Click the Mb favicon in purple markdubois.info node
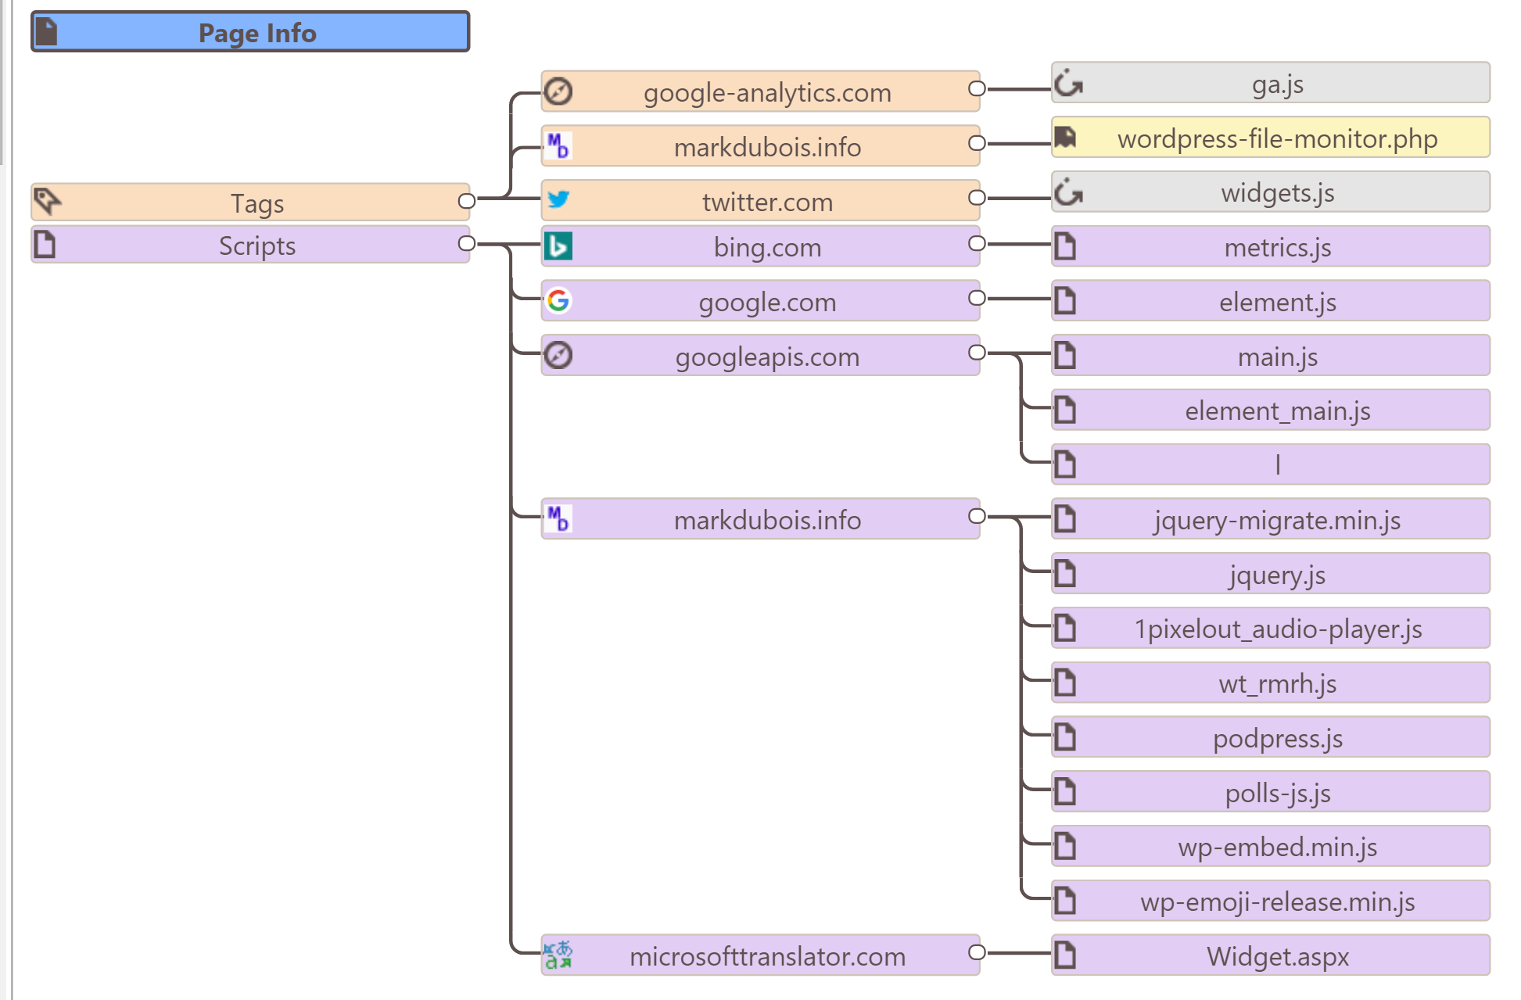The width and height of the screenshot is (1521, 1000). (x=558, y=519)
